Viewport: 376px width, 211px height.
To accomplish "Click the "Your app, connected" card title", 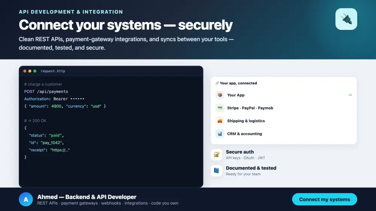I will tap(238, 83).
